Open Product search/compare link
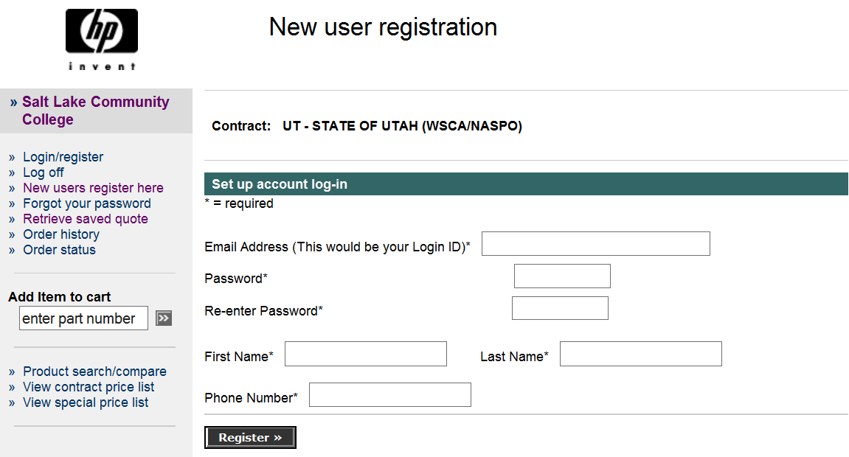849x457 pixels. (94, 371)
